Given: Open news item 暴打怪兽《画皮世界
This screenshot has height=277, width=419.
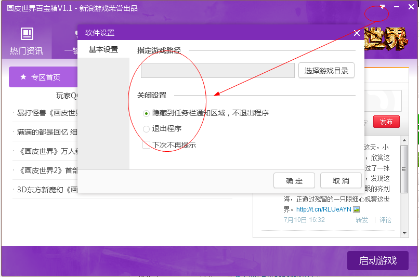Looking at the screenshot, I should (x=47, y=113).
